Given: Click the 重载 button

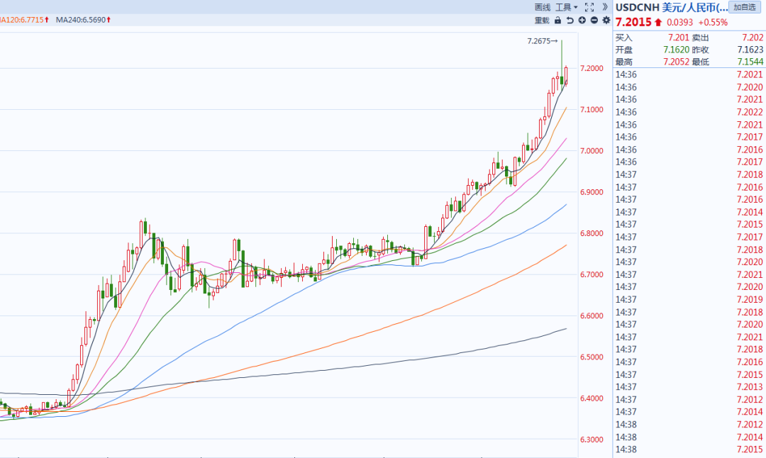Looking at the screenshot, I should pyautogui.click(x=542, y=21).
